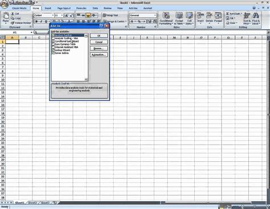
Task: Switch to the Data tab
Action: point(95,8)
